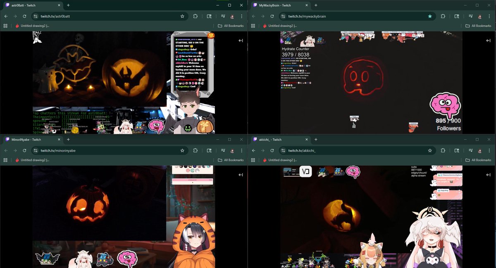Open Chrome profile avatar in astr0Batt window
The image size is (496, 268).
tap(232, 16)
